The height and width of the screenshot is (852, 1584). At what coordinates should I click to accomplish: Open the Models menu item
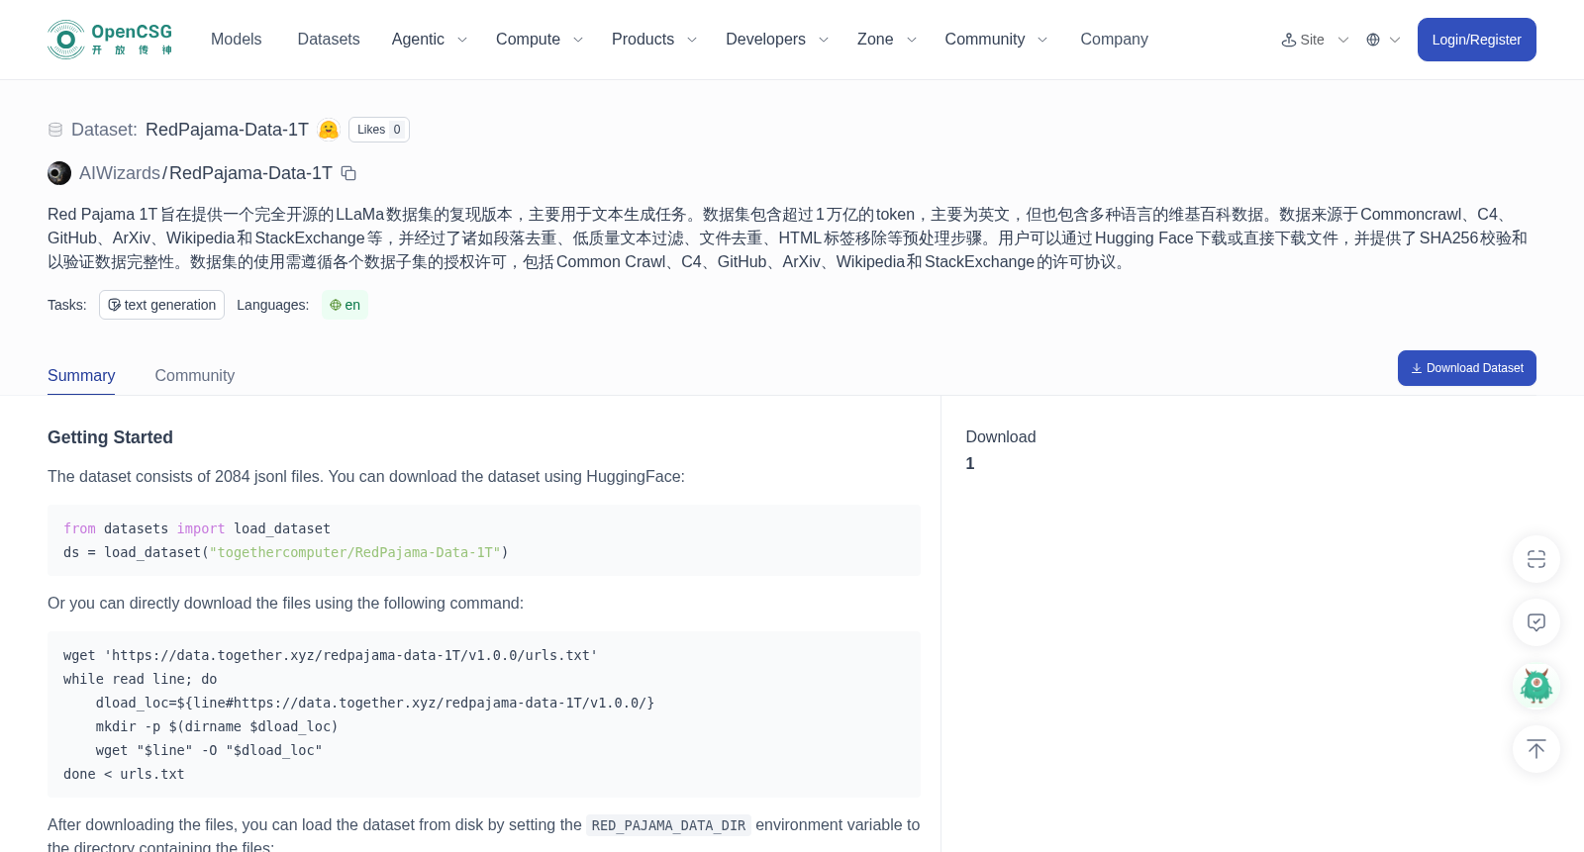click(237, 40)
